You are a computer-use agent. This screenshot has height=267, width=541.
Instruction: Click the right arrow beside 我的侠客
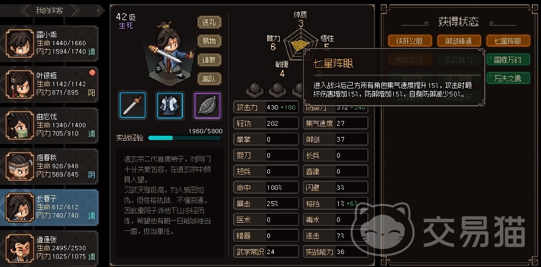click(75, 10)
